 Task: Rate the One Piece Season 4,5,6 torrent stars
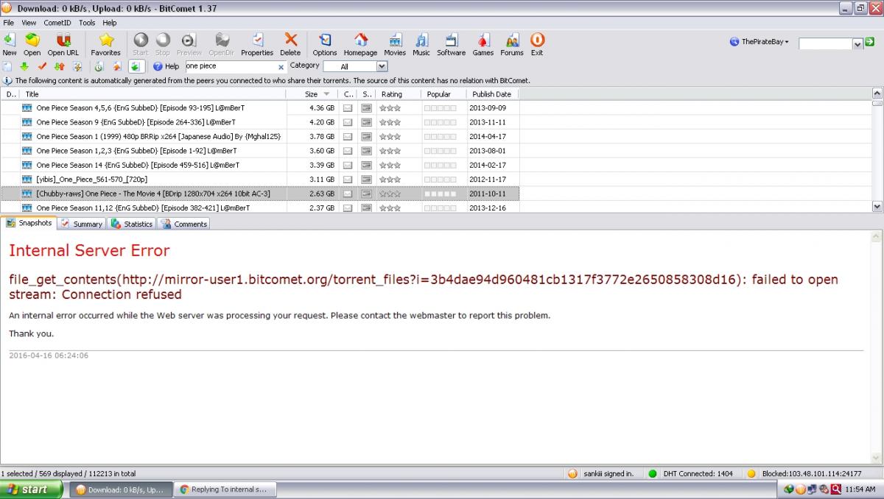pos(390,108)
